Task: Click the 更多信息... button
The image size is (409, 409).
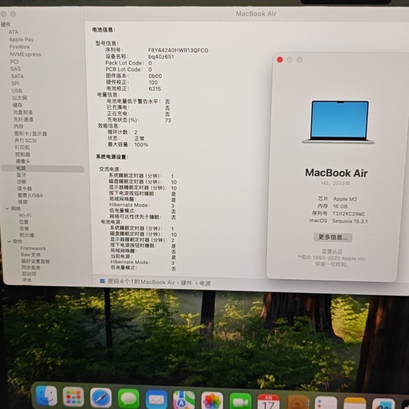Action: 333,237
